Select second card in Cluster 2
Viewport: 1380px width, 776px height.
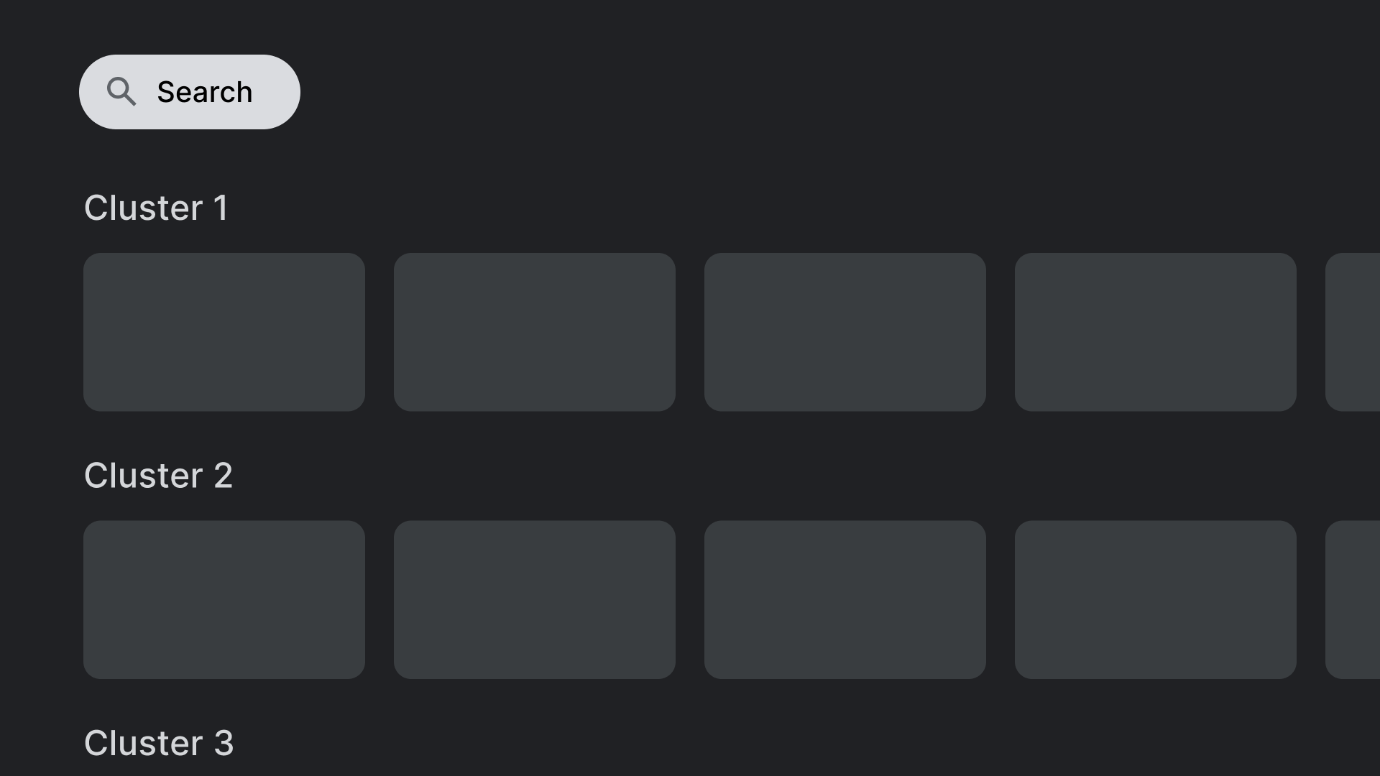[x=535, y=599]
